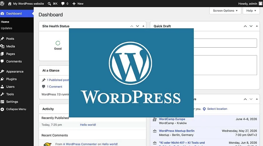
Task: Open the Updates submenu item
Action: [6, 28]
